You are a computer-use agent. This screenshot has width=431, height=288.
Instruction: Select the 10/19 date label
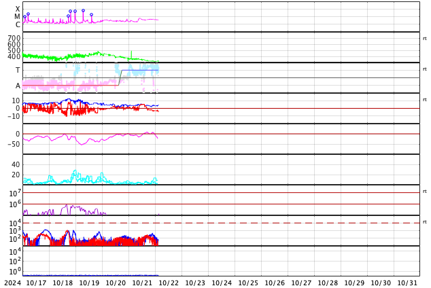tap(89, 283)
